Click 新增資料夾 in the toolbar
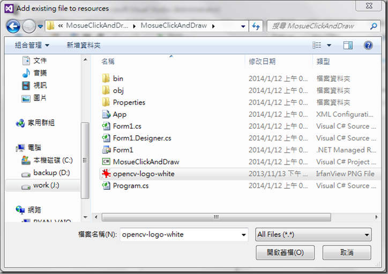388x274 pixels. pyautogui.click(x=84, y=45)
